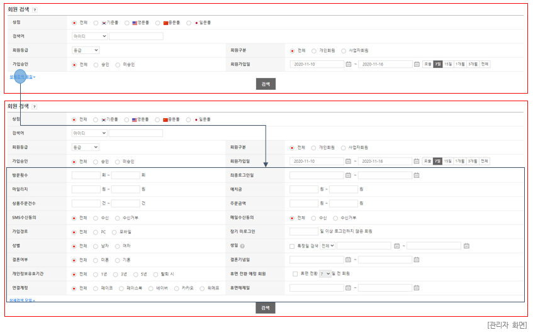533x335 pixels.
Task: Tick the 휴면 전환 checkbox
Action: pyautogui.click(x=295, y=274)
